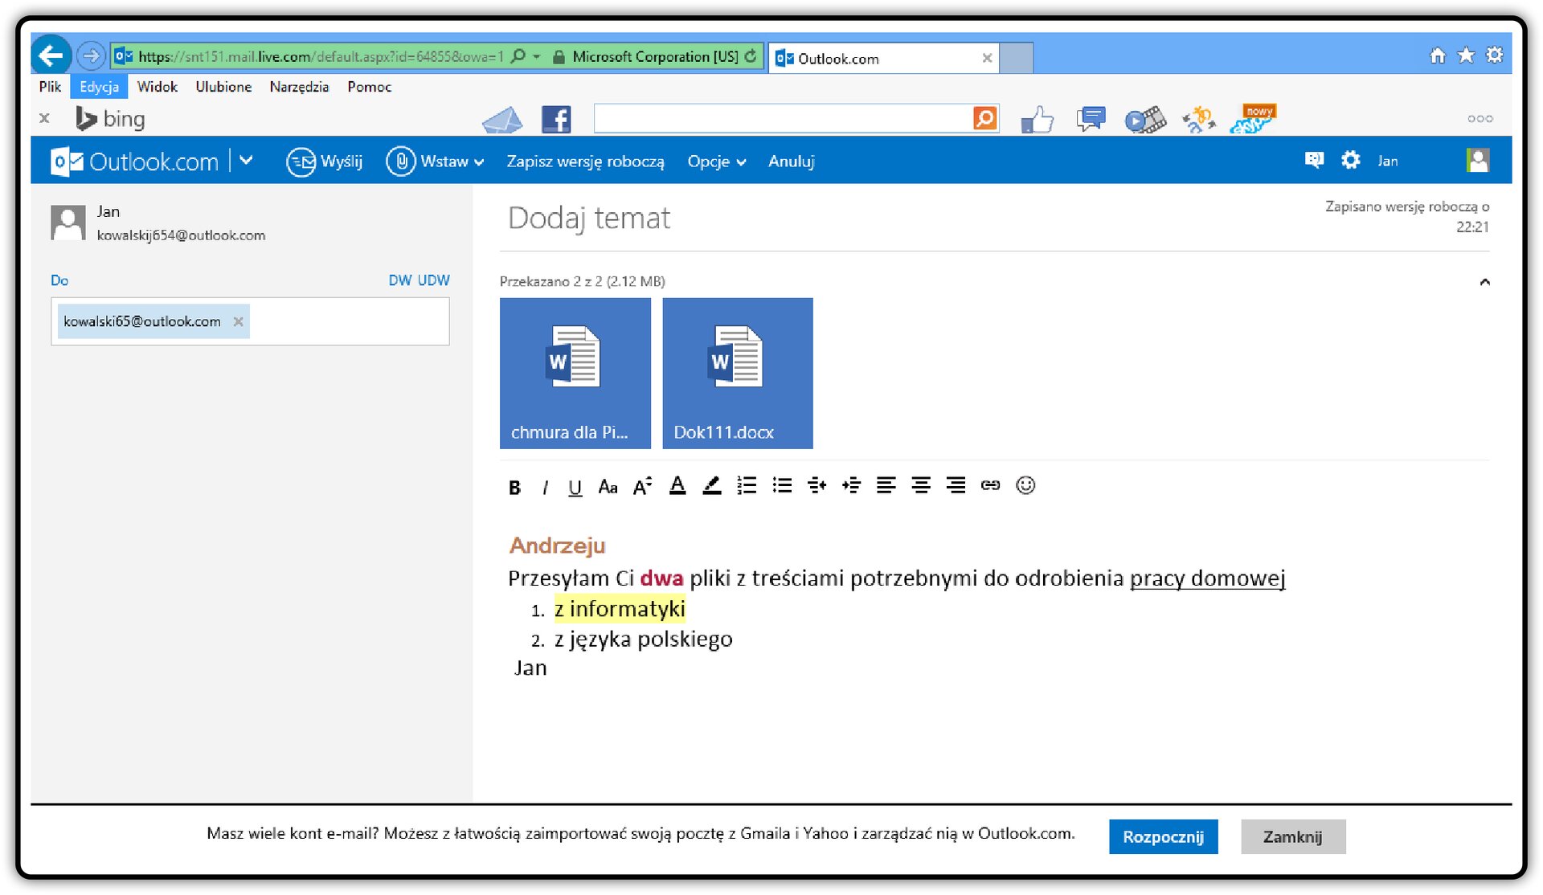The image size is (1543, 895).
Task: Open the Ulubione menu
Action: tap(223, 87)
